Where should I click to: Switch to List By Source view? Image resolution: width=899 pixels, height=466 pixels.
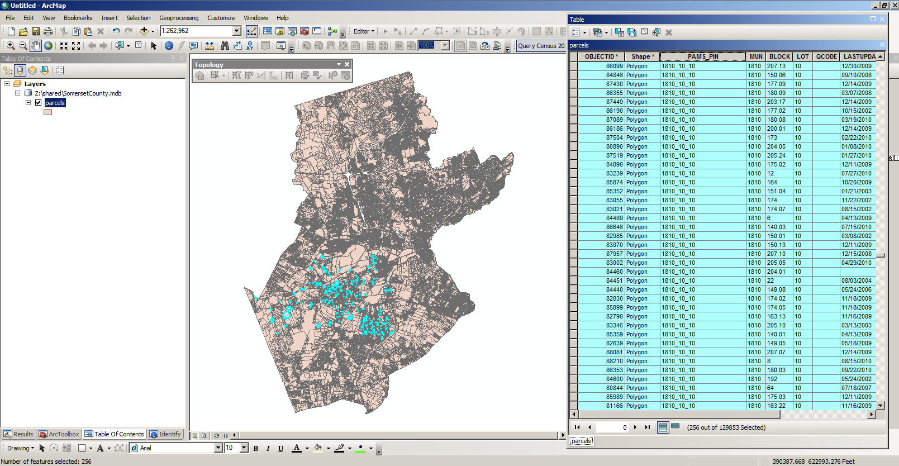20,70
